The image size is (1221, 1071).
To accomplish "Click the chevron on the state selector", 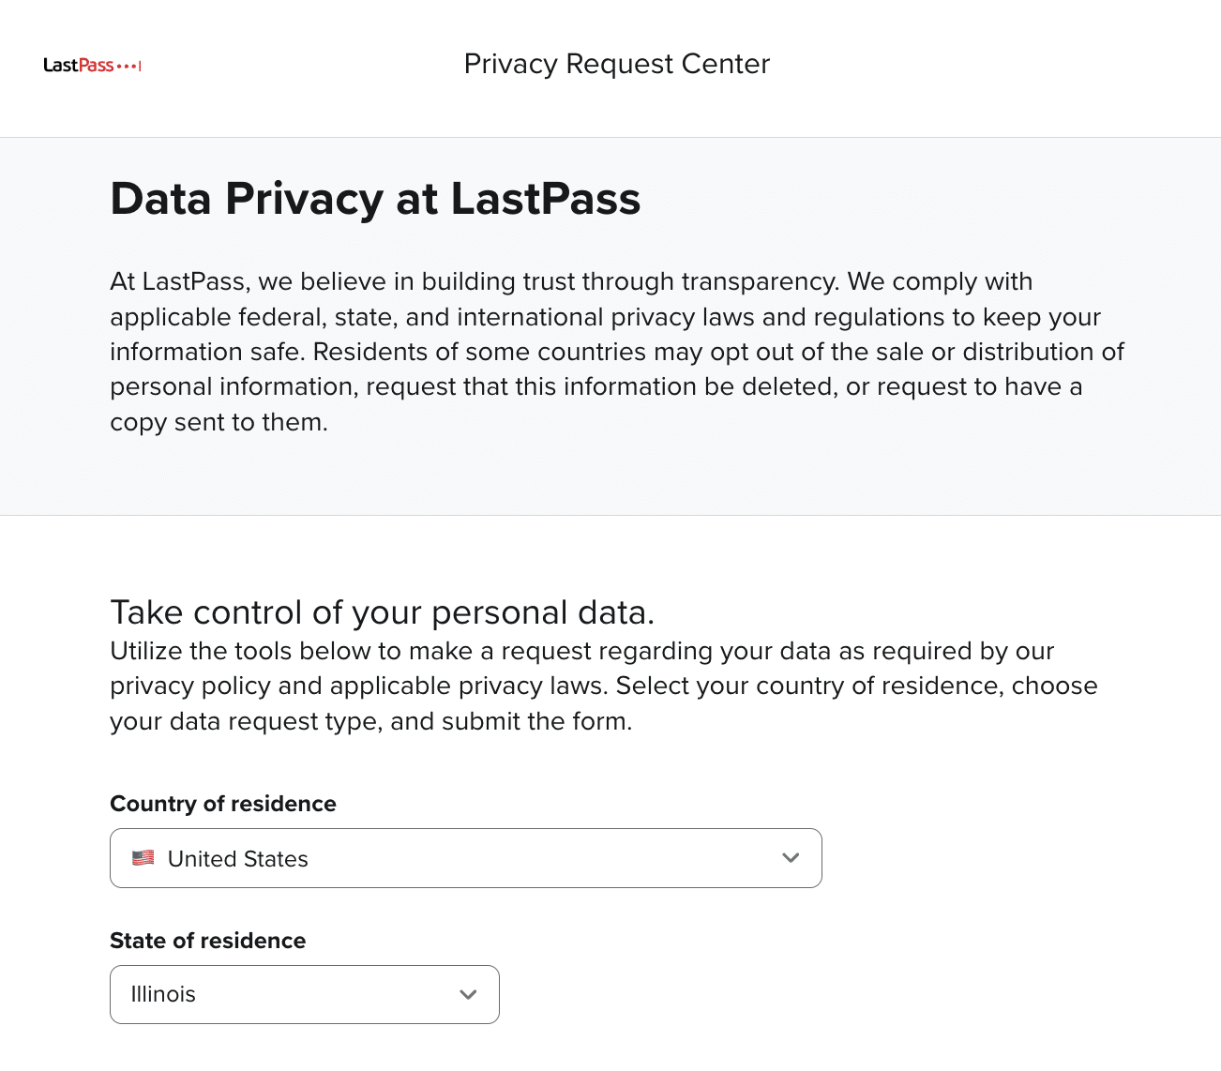I will (x=468, y=994).
